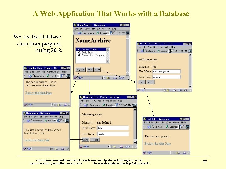Click list scroll up arrow in name listbox

[x=108, y=49]
